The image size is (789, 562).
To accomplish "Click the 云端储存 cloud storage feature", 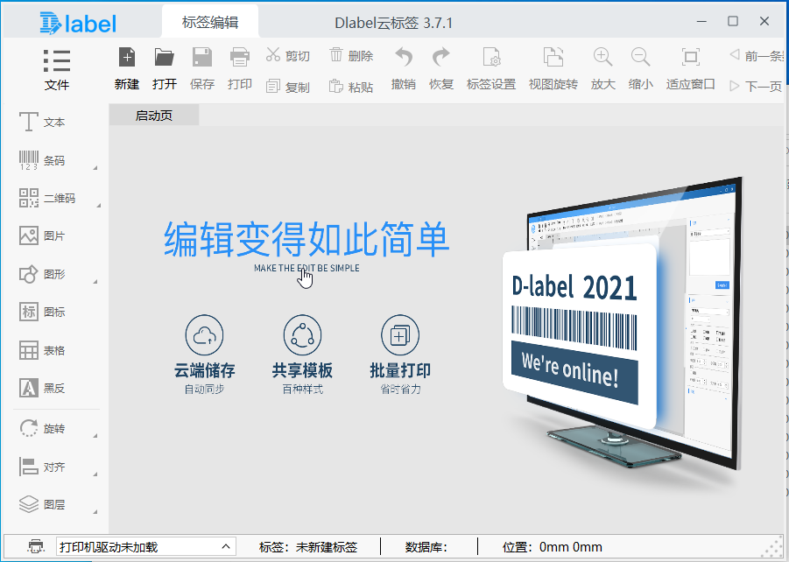I will [x=204, y=355].
